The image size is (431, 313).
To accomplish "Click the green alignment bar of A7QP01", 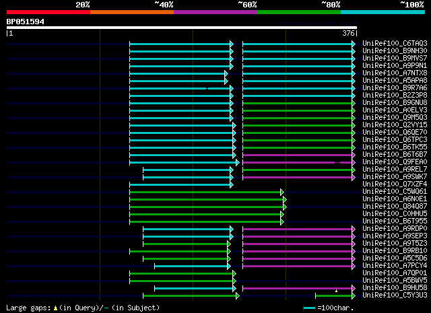I will point(183,274).
